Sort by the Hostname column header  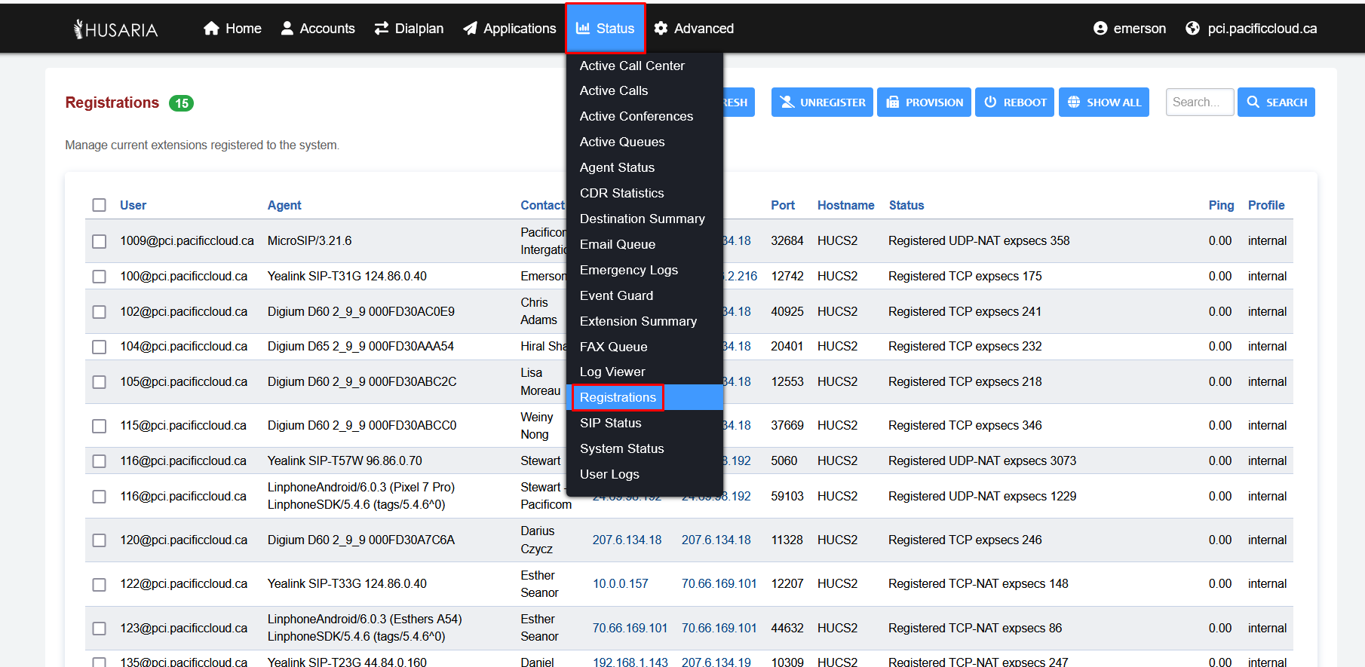846,205
